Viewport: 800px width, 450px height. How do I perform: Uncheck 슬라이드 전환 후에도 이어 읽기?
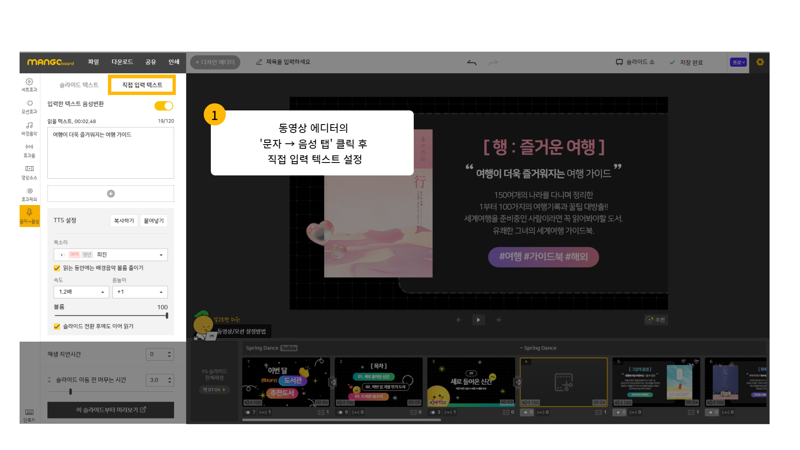[x=57, y=327]
